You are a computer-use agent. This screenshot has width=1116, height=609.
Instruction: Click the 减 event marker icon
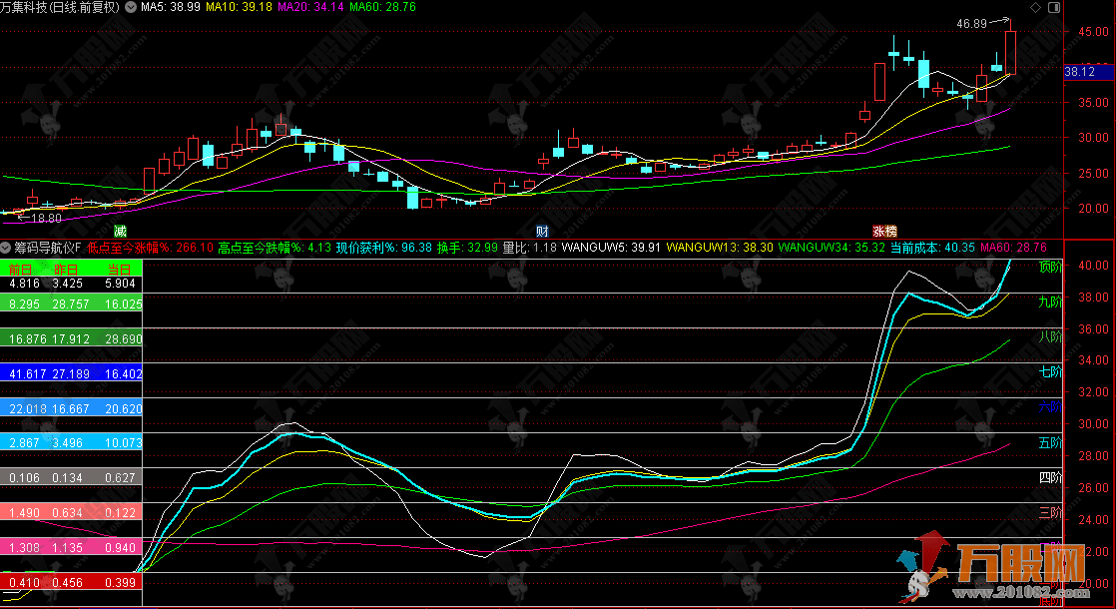(122, 230)
